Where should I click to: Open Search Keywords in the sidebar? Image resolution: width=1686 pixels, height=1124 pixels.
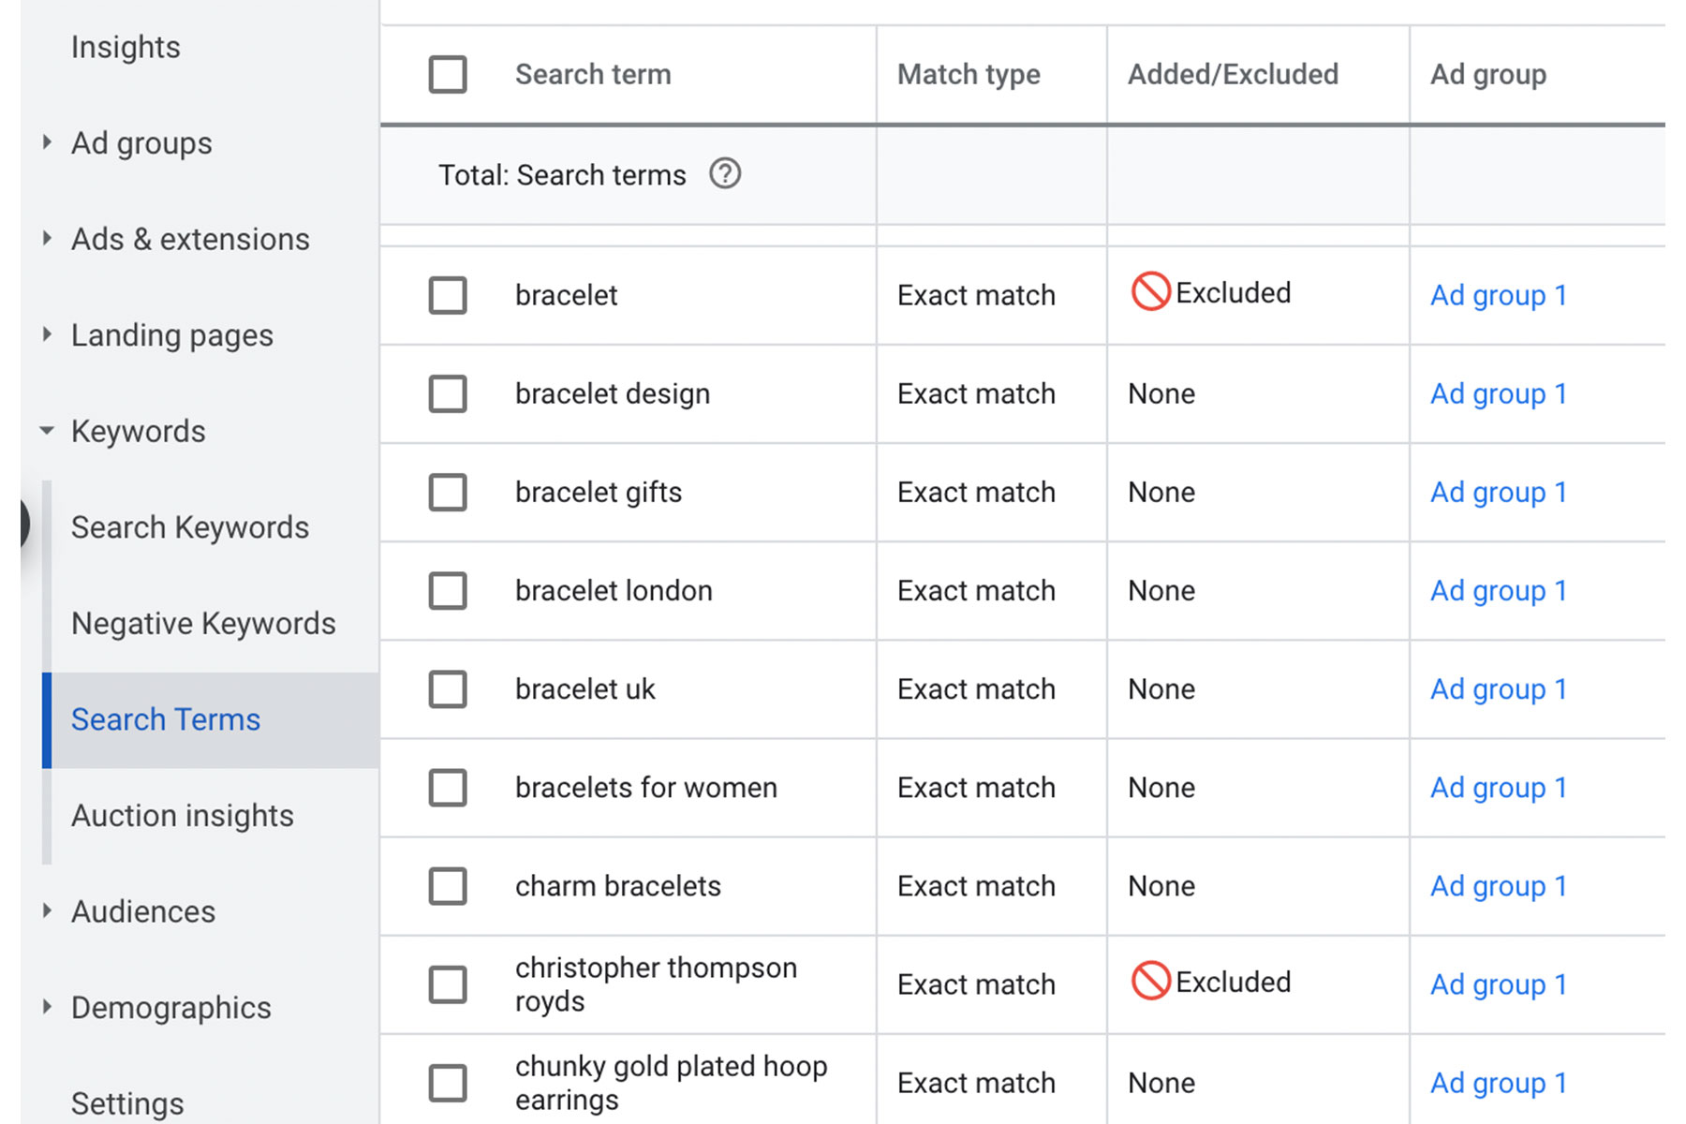[190, 527]
